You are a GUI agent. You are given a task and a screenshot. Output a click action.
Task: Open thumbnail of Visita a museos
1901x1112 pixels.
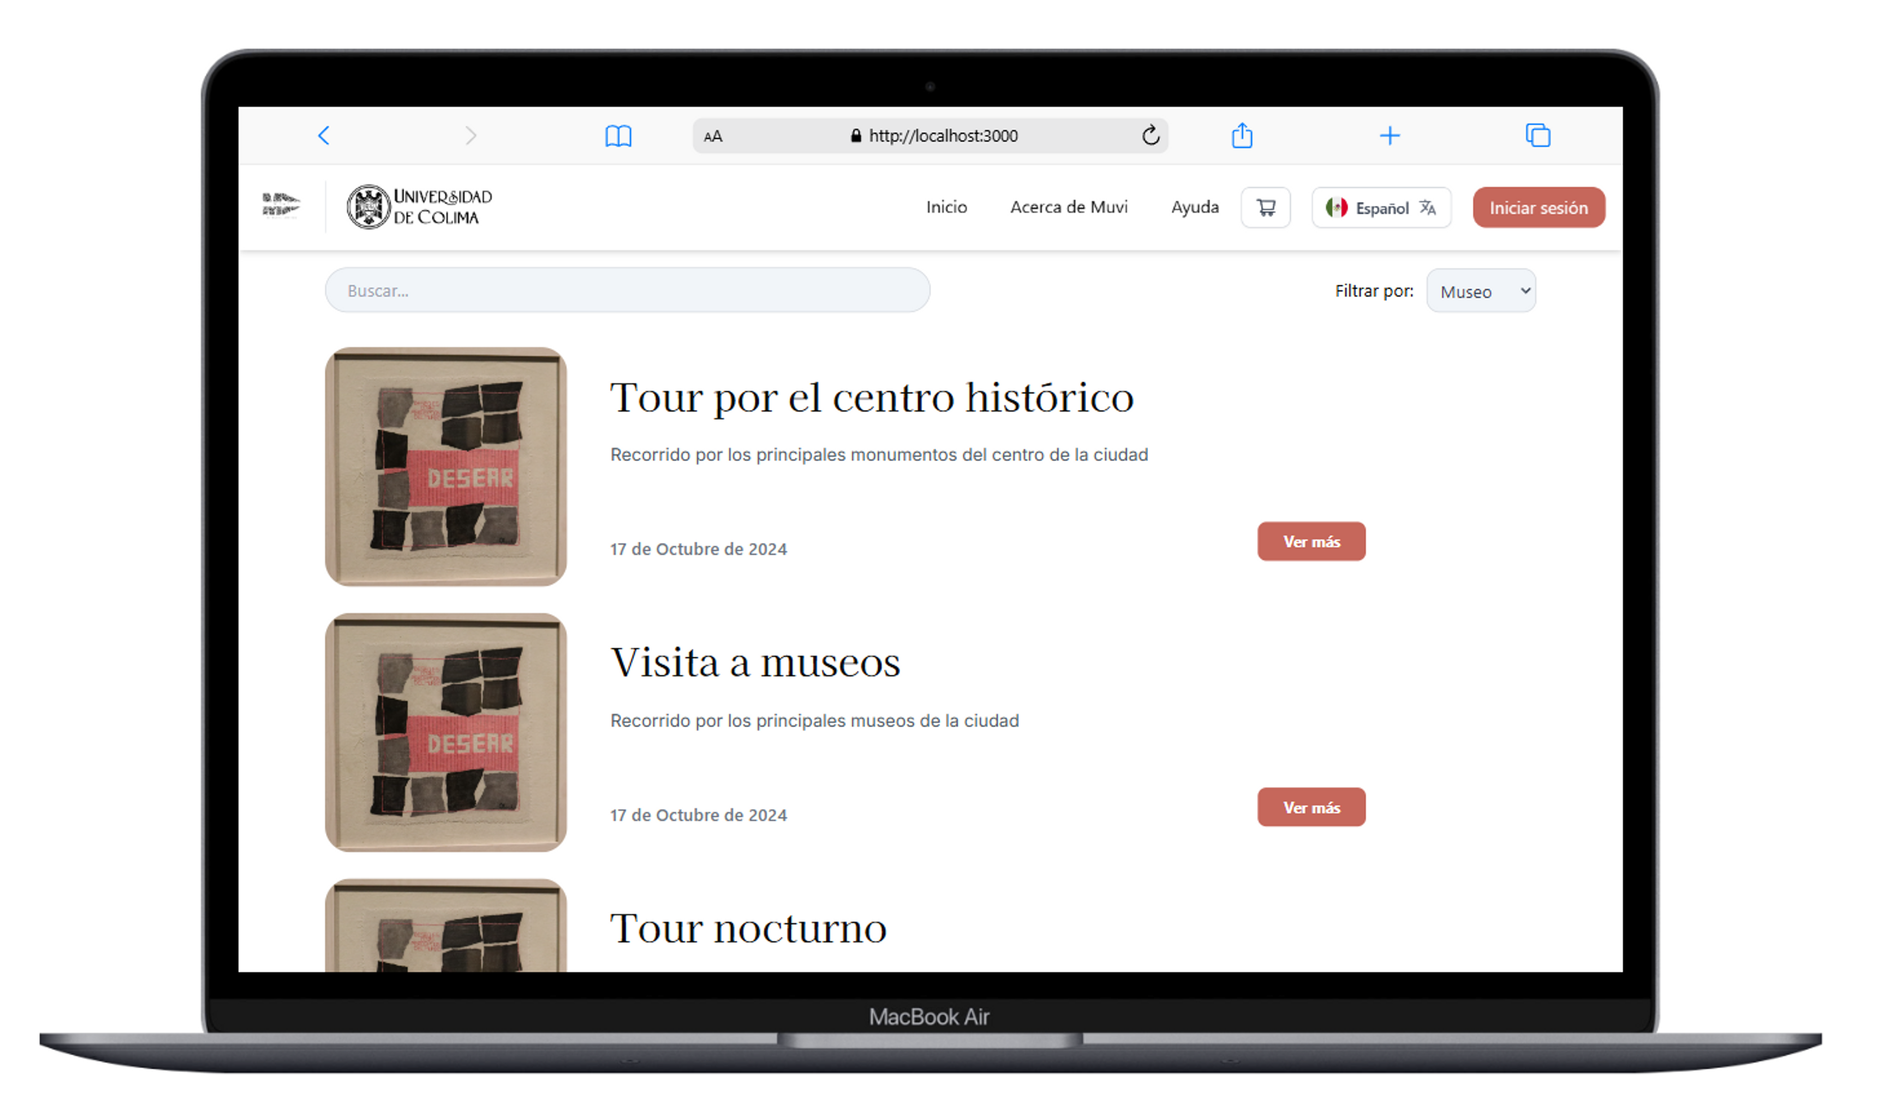[x=446, y=733]
